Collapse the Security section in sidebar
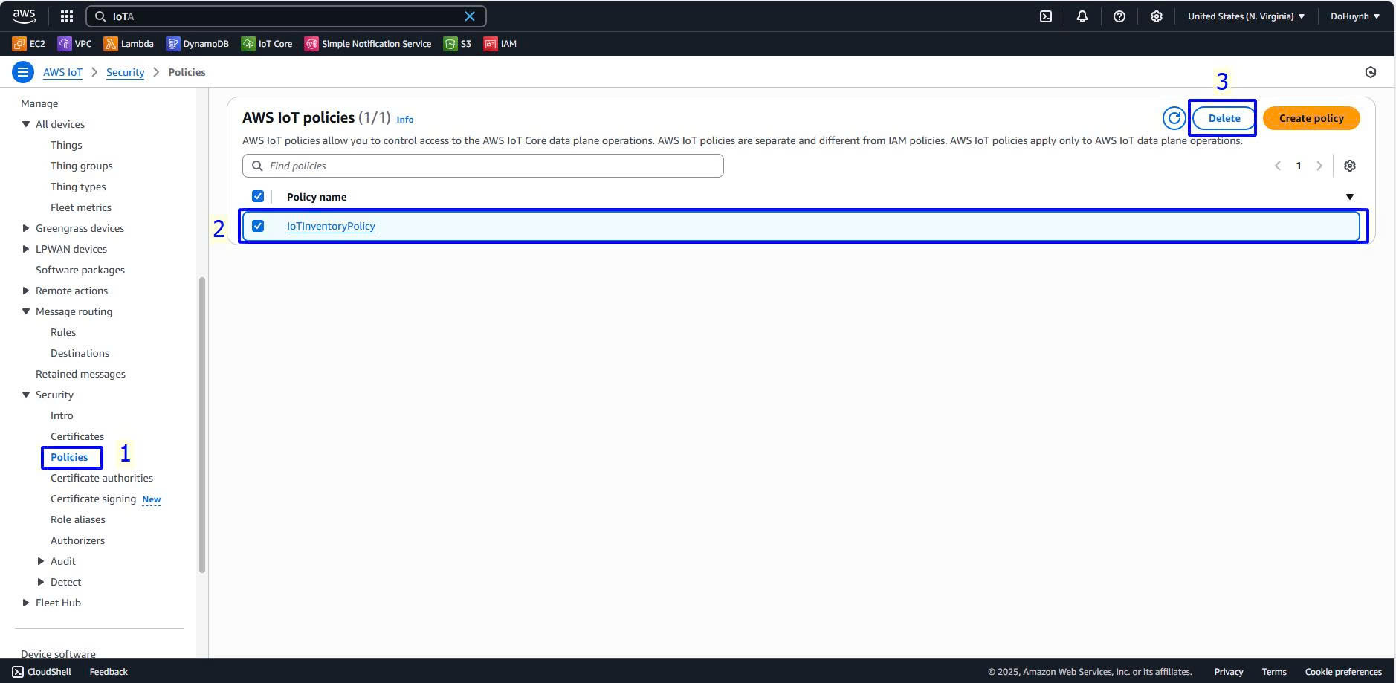This screenshot has width=1396, height=683. click(26, 395)
